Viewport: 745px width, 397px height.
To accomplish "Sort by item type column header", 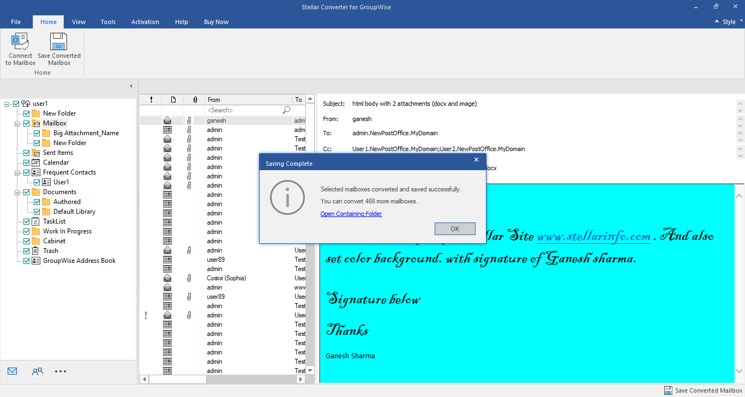I will click(x=173, y=100).
